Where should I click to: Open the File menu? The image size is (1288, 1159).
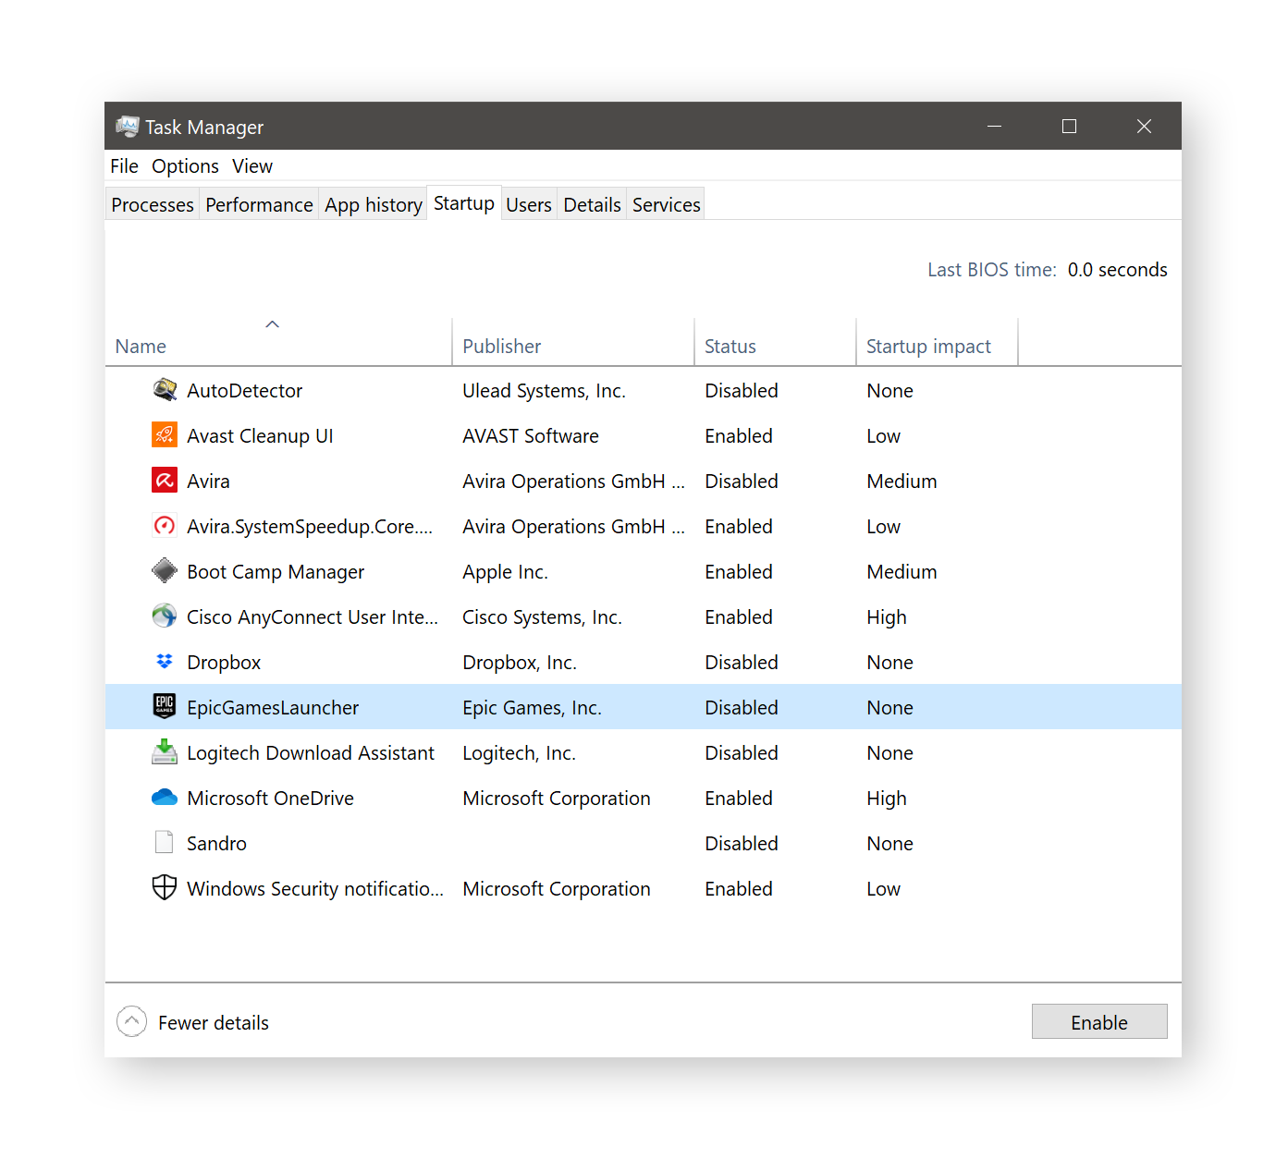[x=123, y=165]
